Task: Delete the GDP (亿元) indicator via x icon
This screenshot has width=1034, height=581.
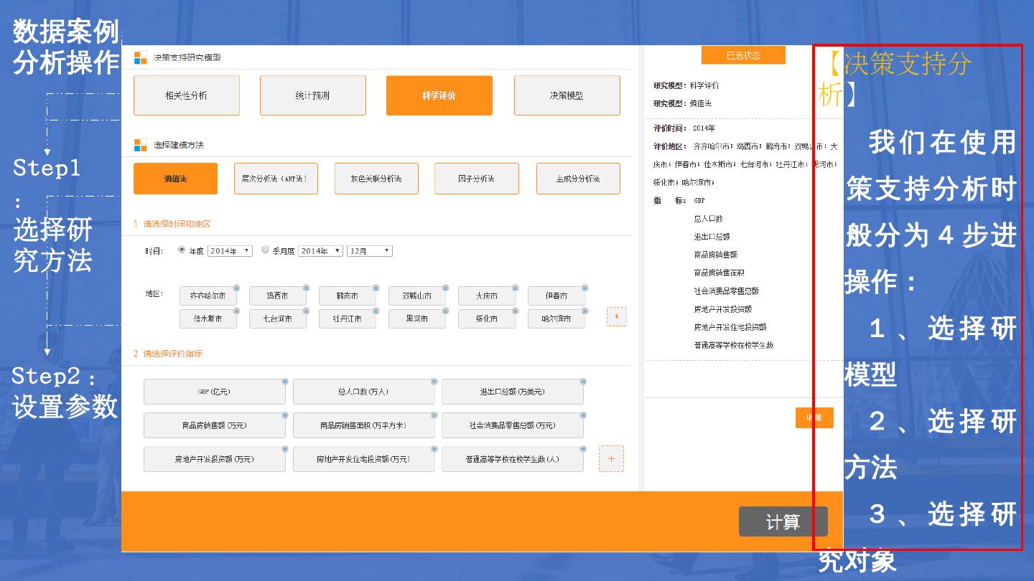Action: click(x=285, y=382)
